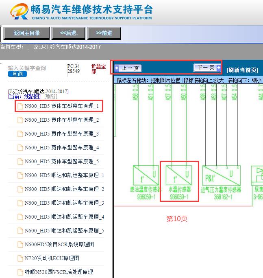Go to next page with 下一页 button
The width and height of the screenshot is (263, 278).
click(207, 68)
